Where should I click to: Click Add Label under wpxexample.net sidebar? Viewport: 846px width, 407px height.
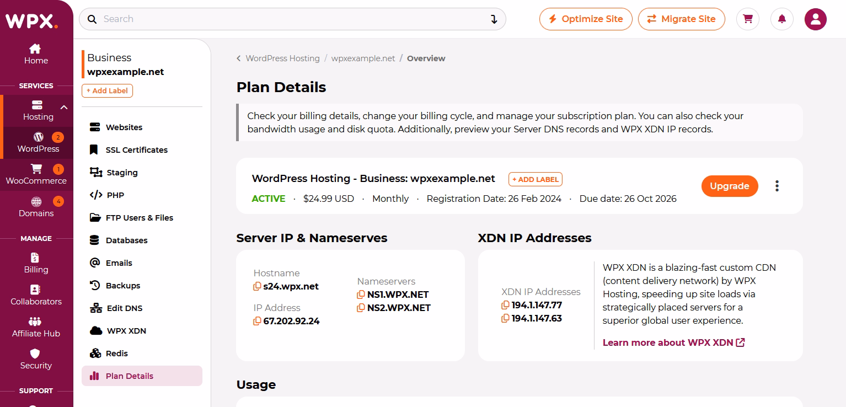pos(107,91)
